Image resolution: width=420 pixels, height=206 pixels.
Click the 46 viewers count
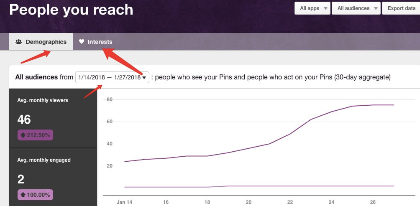point(24,120)
